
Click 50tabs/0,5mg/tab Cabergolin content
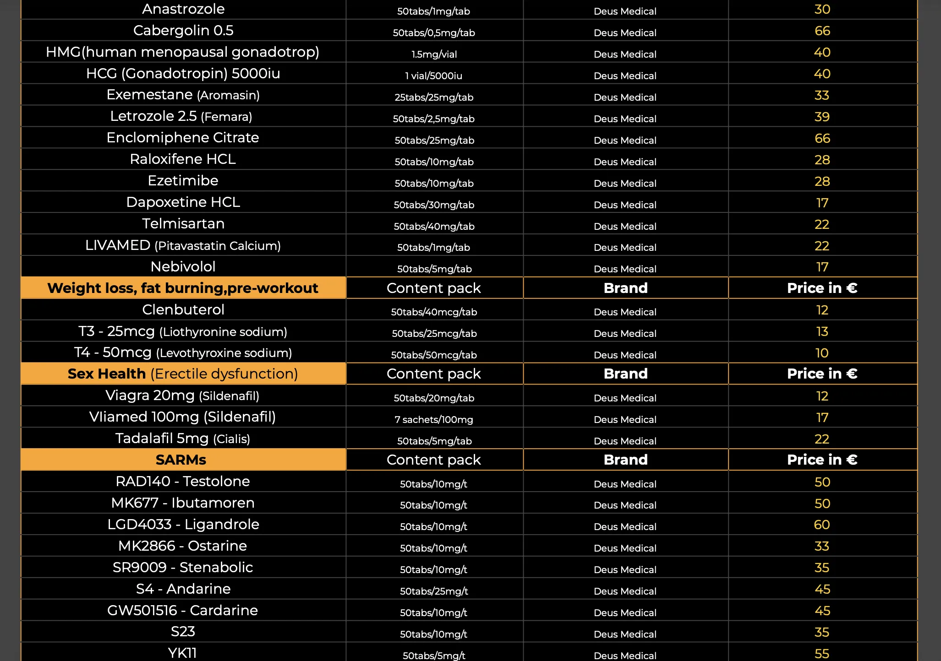[x=434, y=33]
